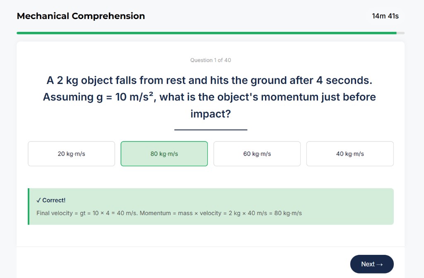The width and height of the screenshot is (424, 278).
Task: Pick the 40 kg·m/s answer option
Action: (x=350, y=153)
